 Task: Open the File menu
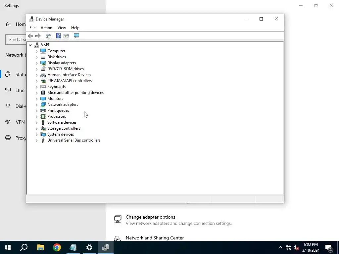[x=32, y=28]
